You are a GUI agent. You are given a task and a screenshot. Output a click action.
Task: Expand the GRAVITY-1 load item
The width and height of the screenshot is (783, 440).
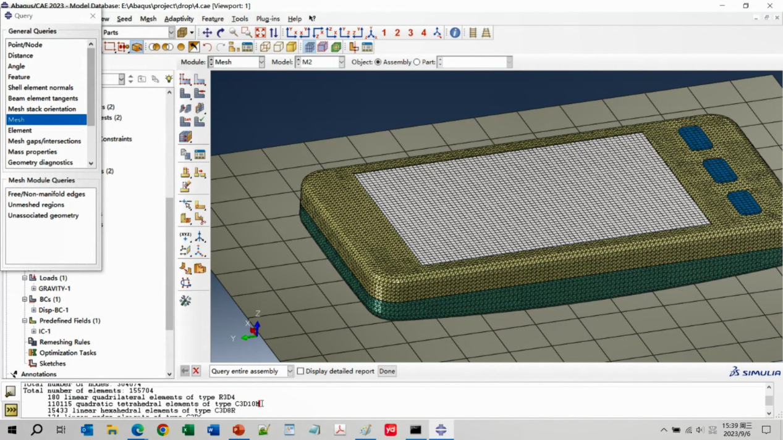click(x=34, y=288)
